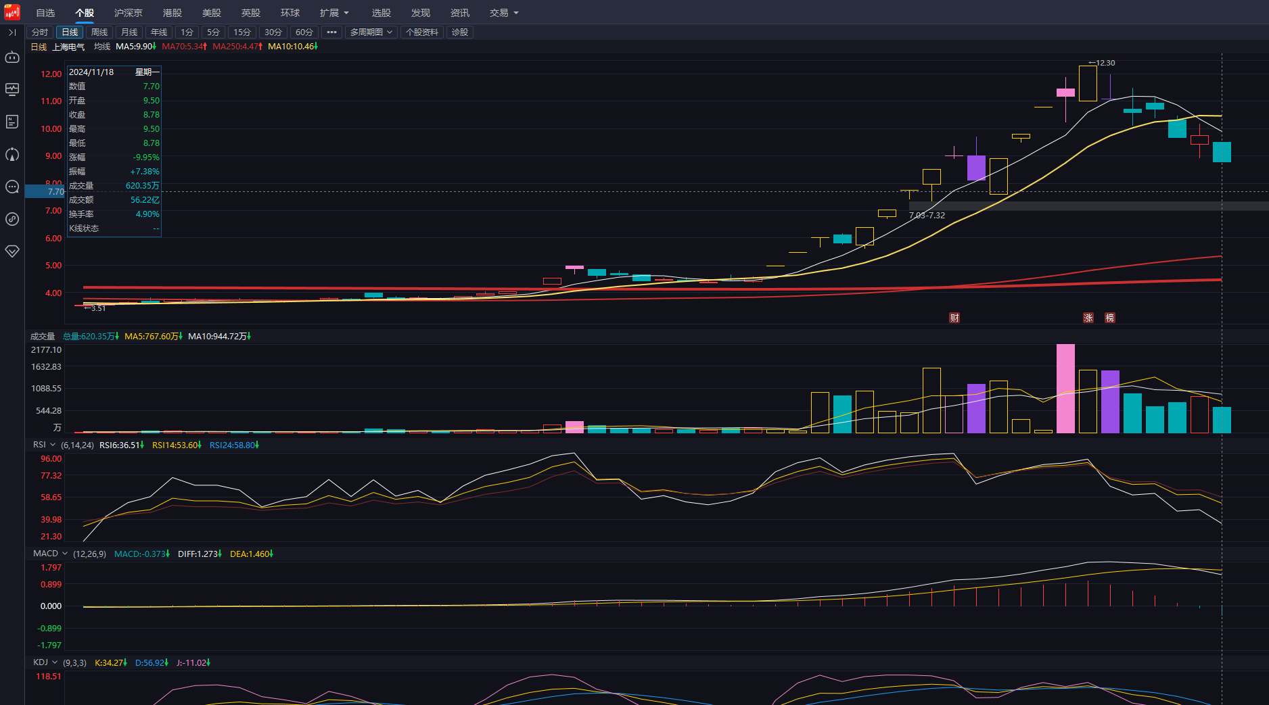
Task: Click the market monitor screen icon
Action: click(12, 89)
